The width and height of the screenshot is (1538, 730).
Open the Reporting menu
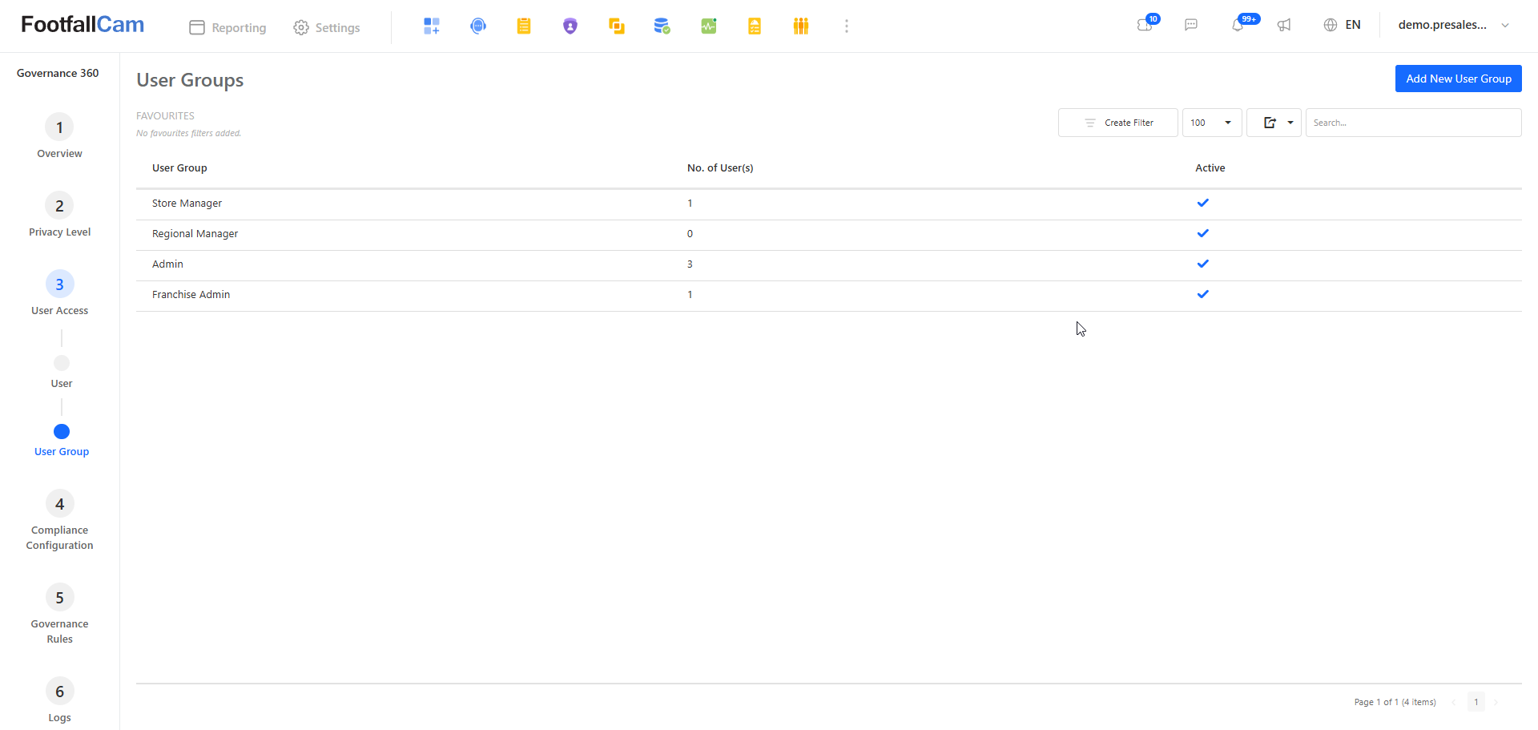tap(227, 27)
